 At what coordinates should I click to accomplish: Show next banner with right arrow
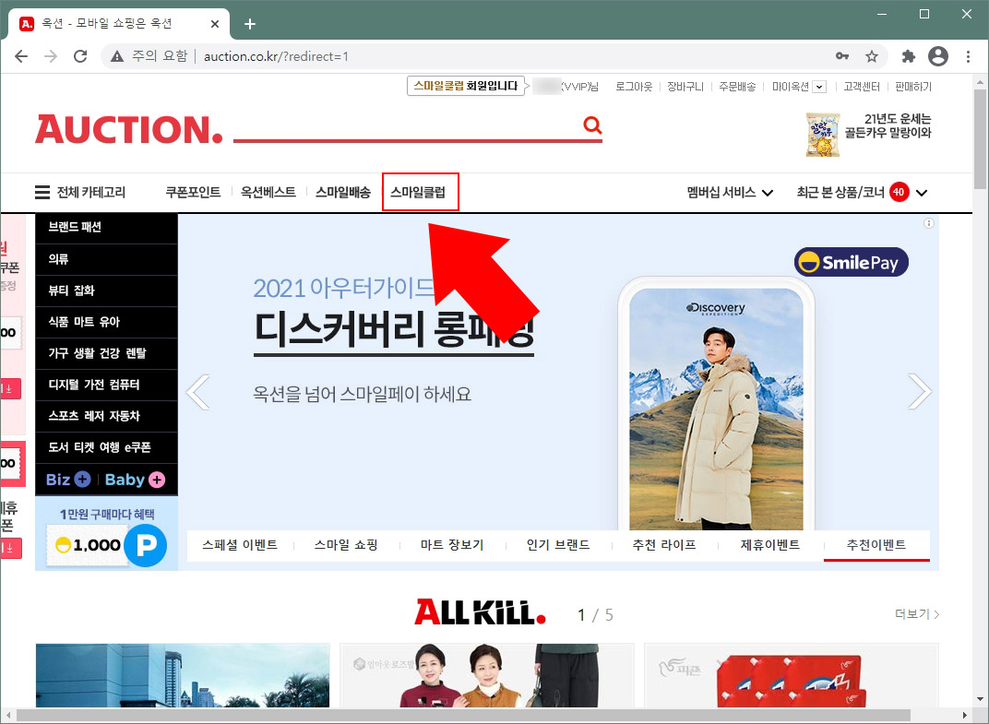920,392
